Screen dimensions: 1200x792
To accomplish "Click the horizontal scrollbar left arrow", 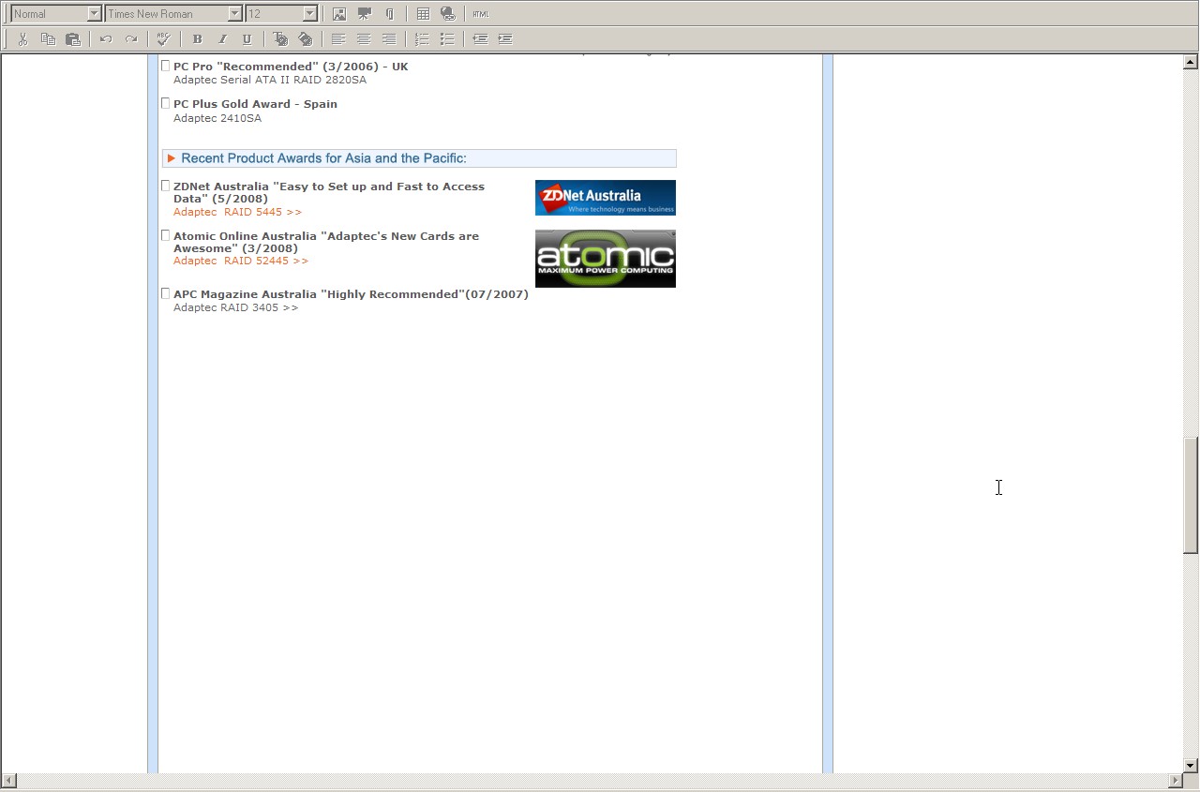I will pyautogui.click(x=8, y=781).
